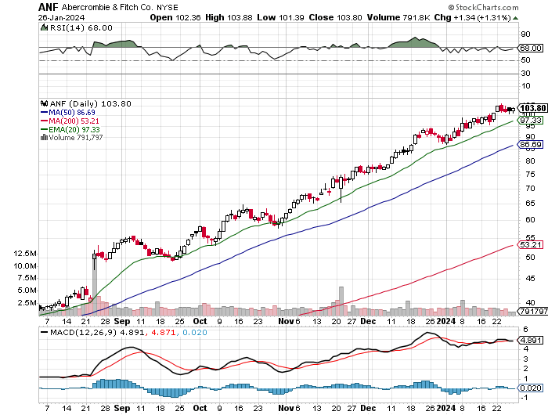Viewport: 548px width, 415px height.
Task: Click the NYSE exchange label
Action: click(167, 7)
